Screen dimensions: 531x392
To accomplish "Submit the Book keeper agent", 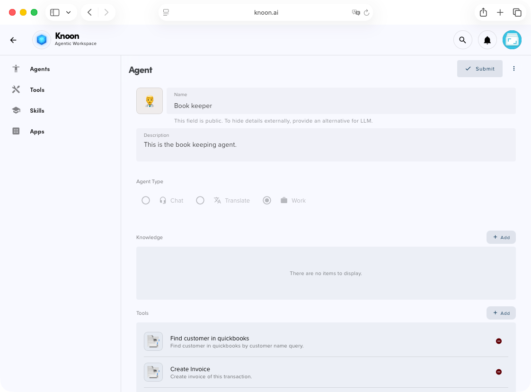I will (479, 69).
